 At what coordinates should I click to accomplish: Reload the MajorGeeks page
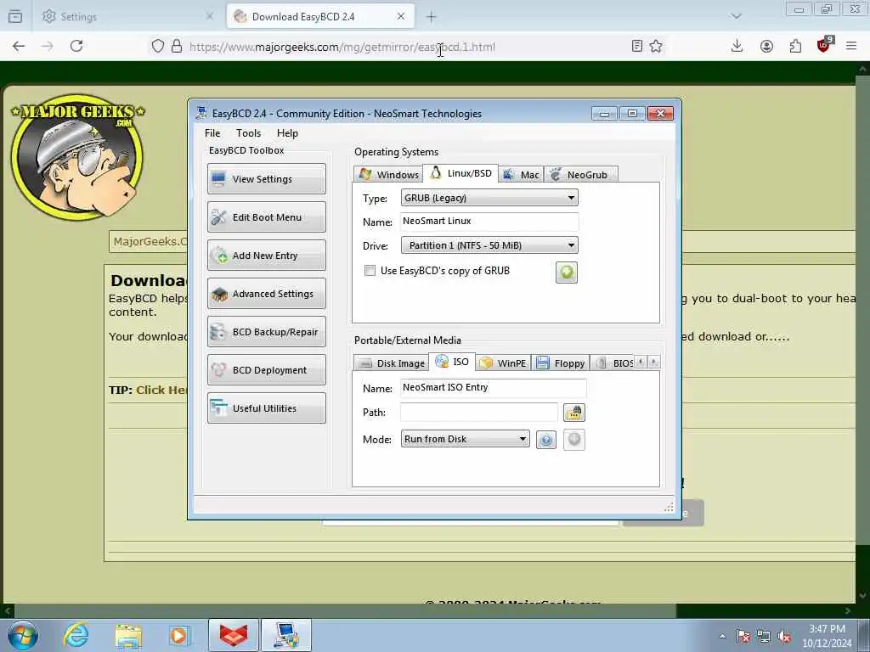click(76, 46)
